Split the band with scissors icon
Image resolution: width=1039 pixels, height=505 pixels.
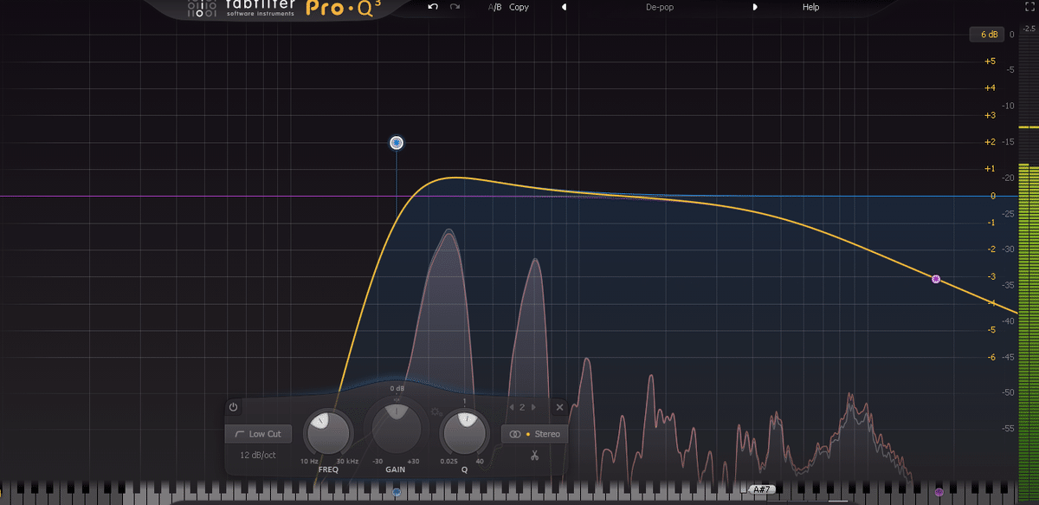(x=535, y=456)
